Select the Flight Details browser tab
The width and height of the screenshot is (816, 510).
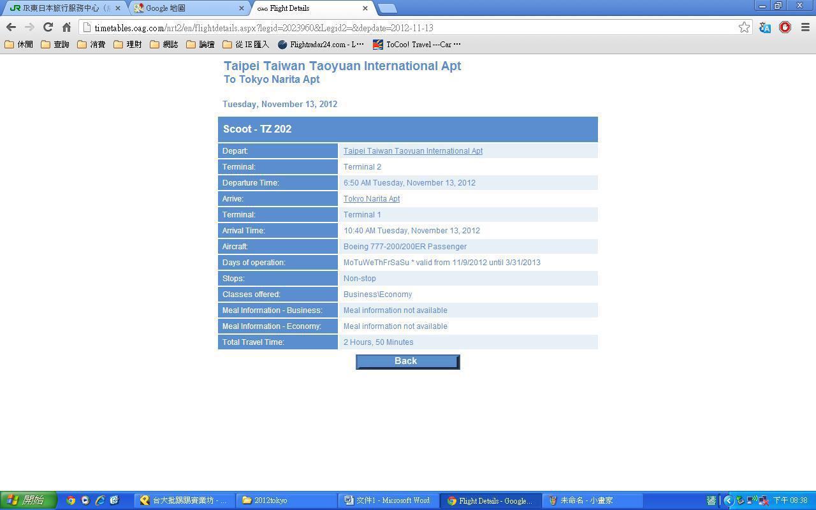[x=312, y=8]
